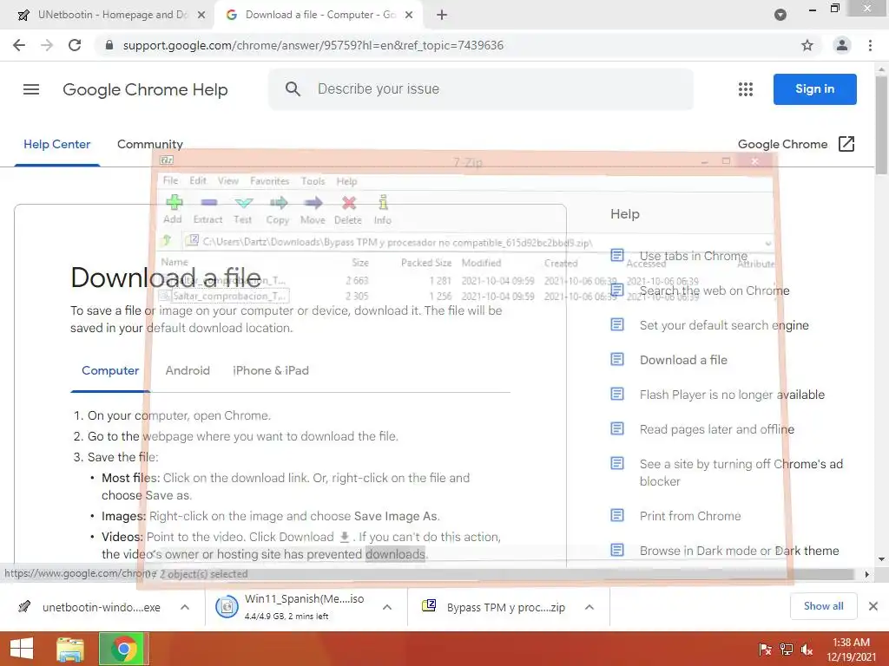The width and height of the screenshot is (889, 666).
Task: Open Read pages later and offline link
Action: pyautogui.click(x=716, y=429)
